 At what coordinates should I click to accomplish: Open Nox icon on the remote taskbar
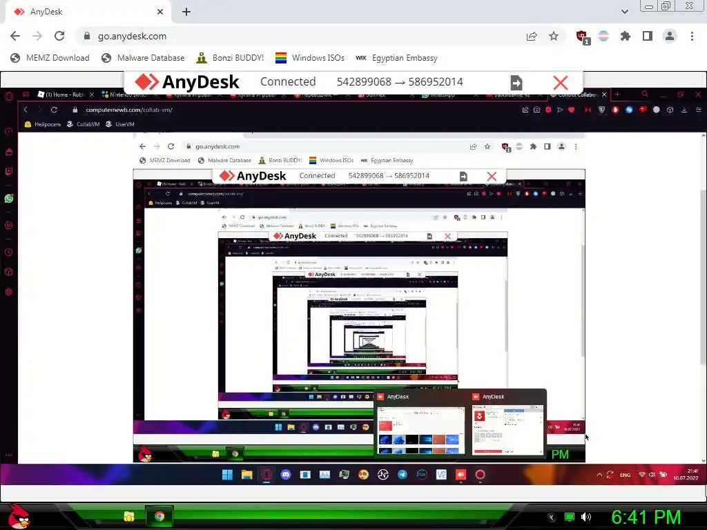click(422, 474)
